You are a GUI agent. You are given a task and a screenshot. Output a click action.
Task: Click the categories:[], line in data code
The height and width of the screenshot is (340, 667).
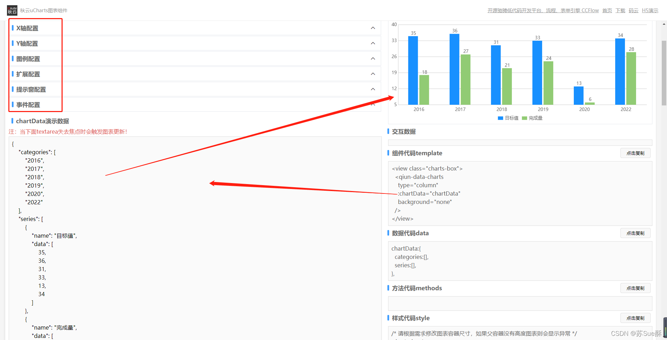click(411, 257)
